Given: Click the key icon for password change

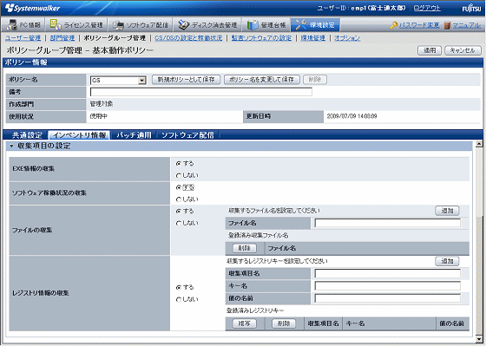Looking at the screenshot, I should (394, 25).
